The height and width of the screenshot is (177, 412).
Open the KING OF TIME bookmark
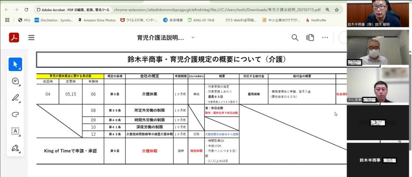204,20
